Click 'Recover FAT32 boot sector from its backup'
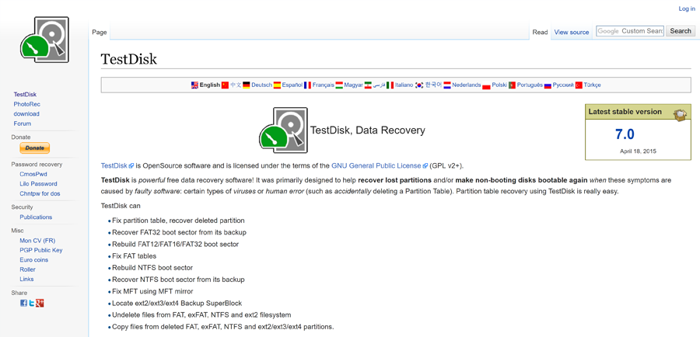This screenshot has height=337, width=700. click(x=179, y=232)
